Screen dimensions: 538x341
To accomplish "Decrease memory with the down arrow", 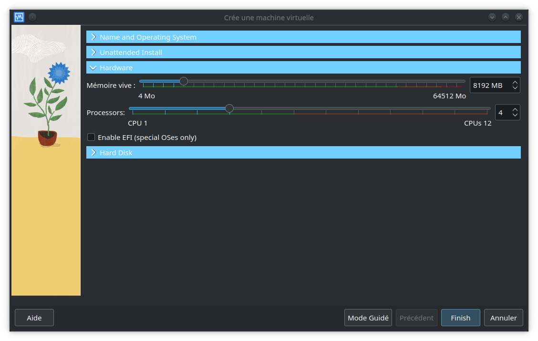I will tap(515, 88).
